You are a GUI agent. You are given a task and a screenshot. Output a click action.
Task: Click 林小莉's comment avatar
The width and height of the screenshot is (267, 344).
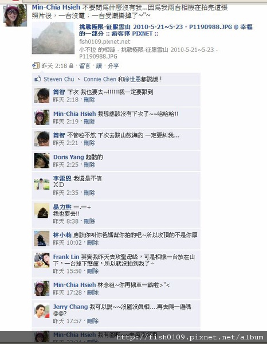click(42, 239)
